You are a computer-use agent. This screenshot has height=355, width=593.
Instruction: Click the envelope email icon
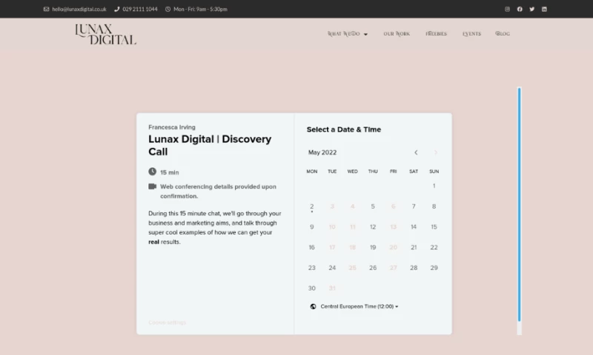pos(47,9)
